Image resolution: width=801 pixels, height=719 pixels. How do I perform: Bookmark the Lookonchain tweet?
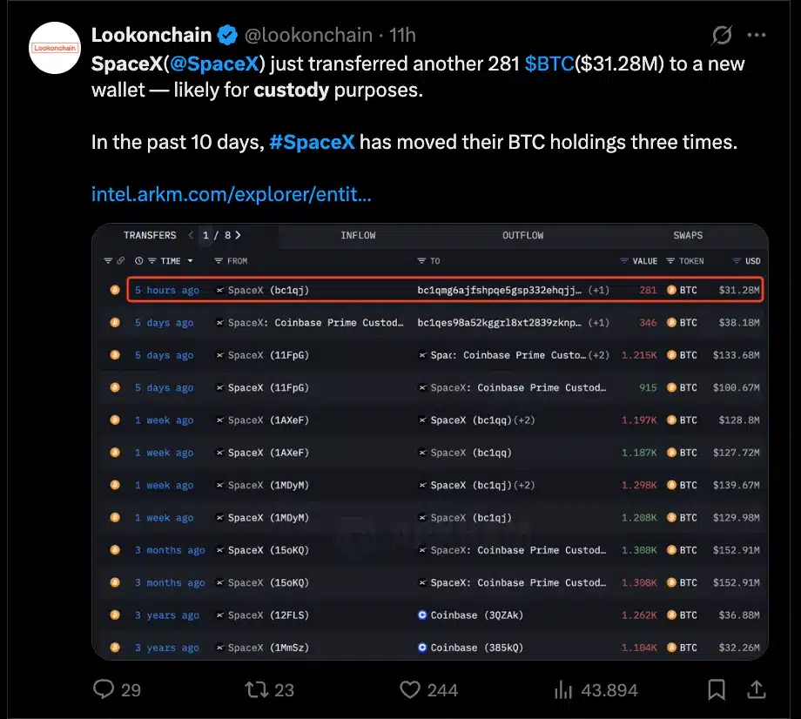(716, 689)
